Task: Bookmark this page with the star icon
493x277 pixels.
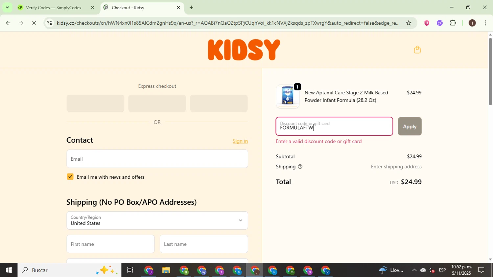Action: [409, 23]
